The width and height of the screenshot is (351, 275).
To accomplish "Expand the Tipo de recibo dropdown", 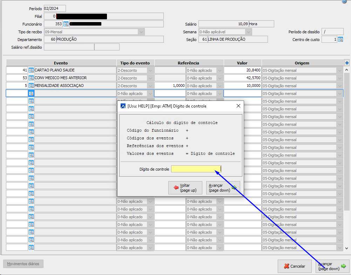I will [x=141, y=32].
